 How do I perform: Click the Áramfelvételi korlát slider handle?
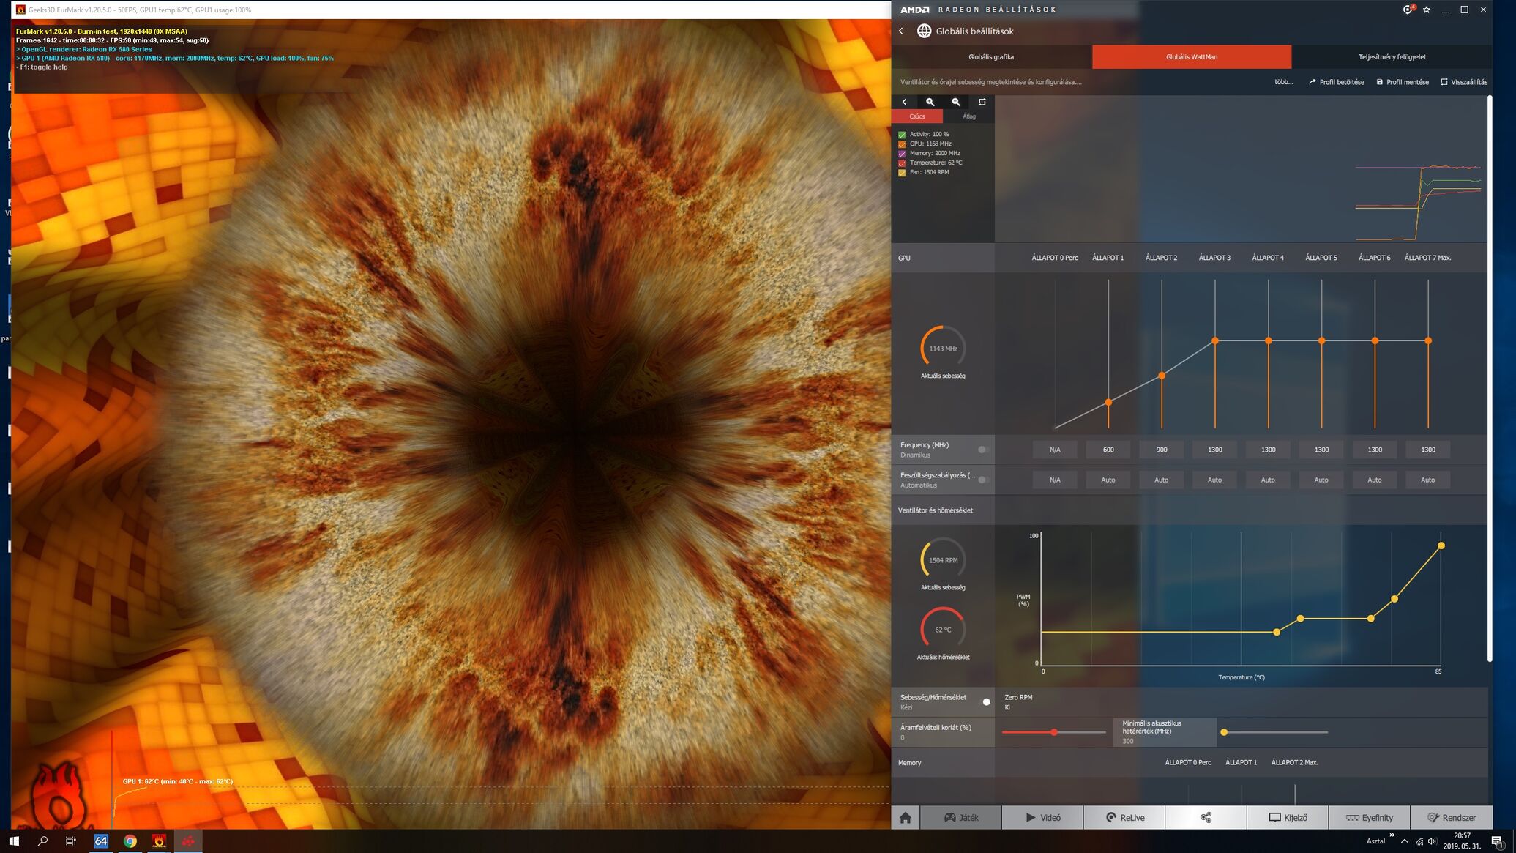[x=1054, y=732]
